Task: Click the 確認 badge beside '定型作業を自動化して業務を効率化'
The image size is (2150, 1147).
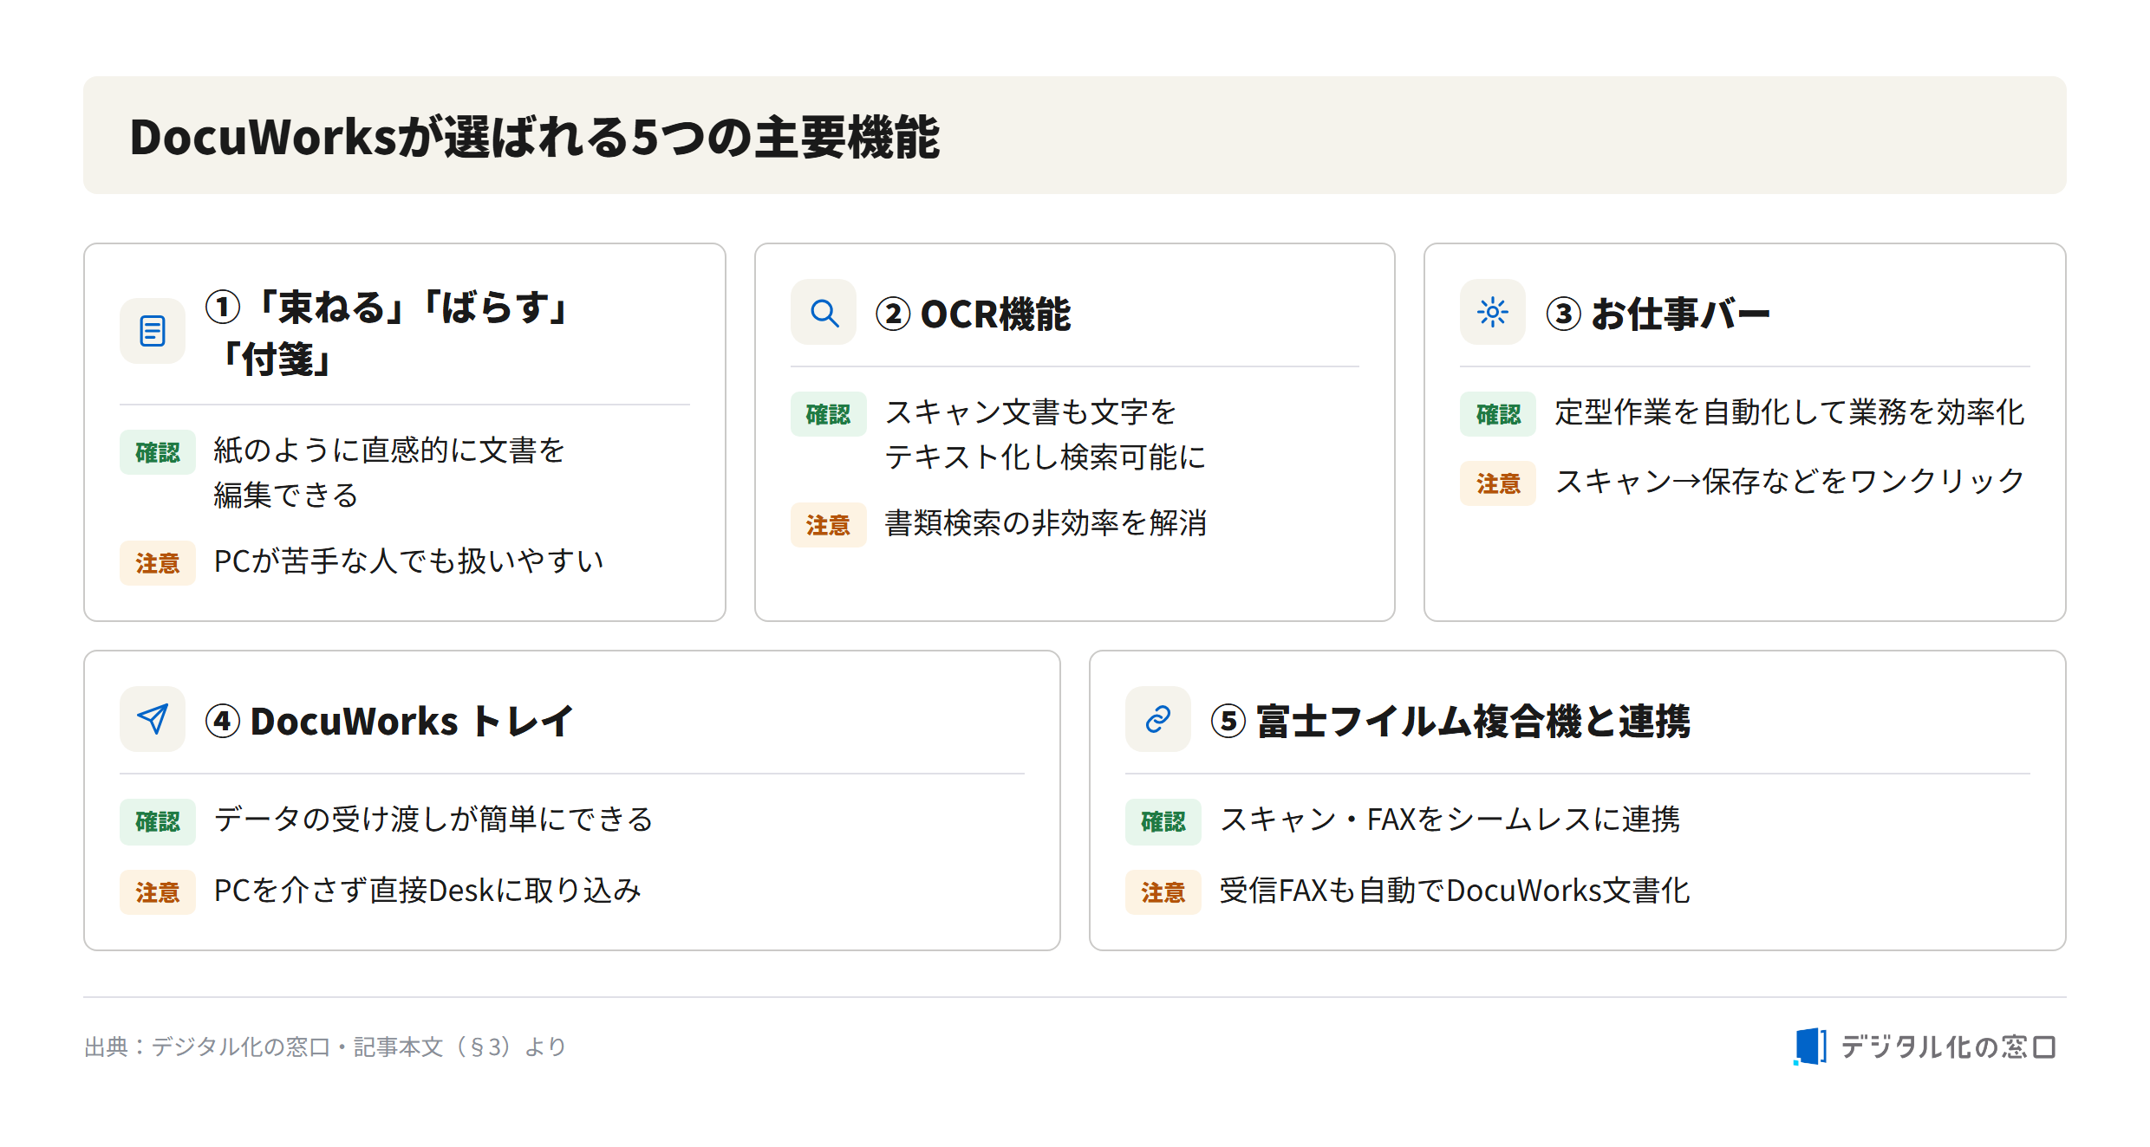Action: tap(1498, 414)
